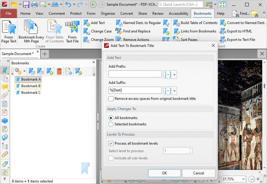Open the Layers pane sidebar icon
This screenshot has width=267, height=184.
click(4, 121)
